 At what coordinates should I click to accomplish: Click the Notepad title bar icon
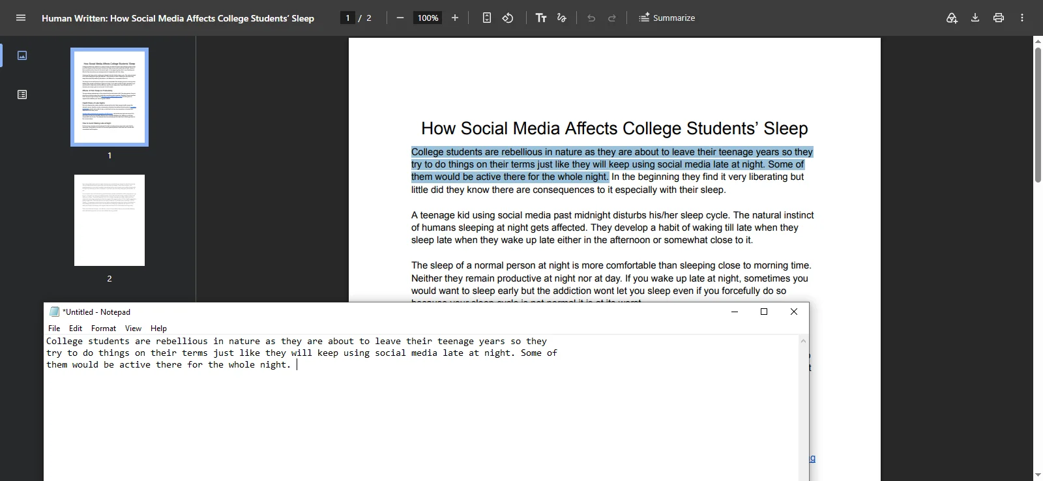pos(55,312)
